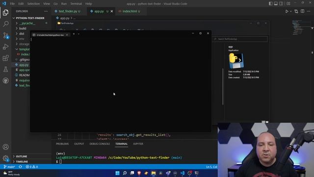
Task: Open Source Control view in activity bar
Action: (x=5, y=35)
